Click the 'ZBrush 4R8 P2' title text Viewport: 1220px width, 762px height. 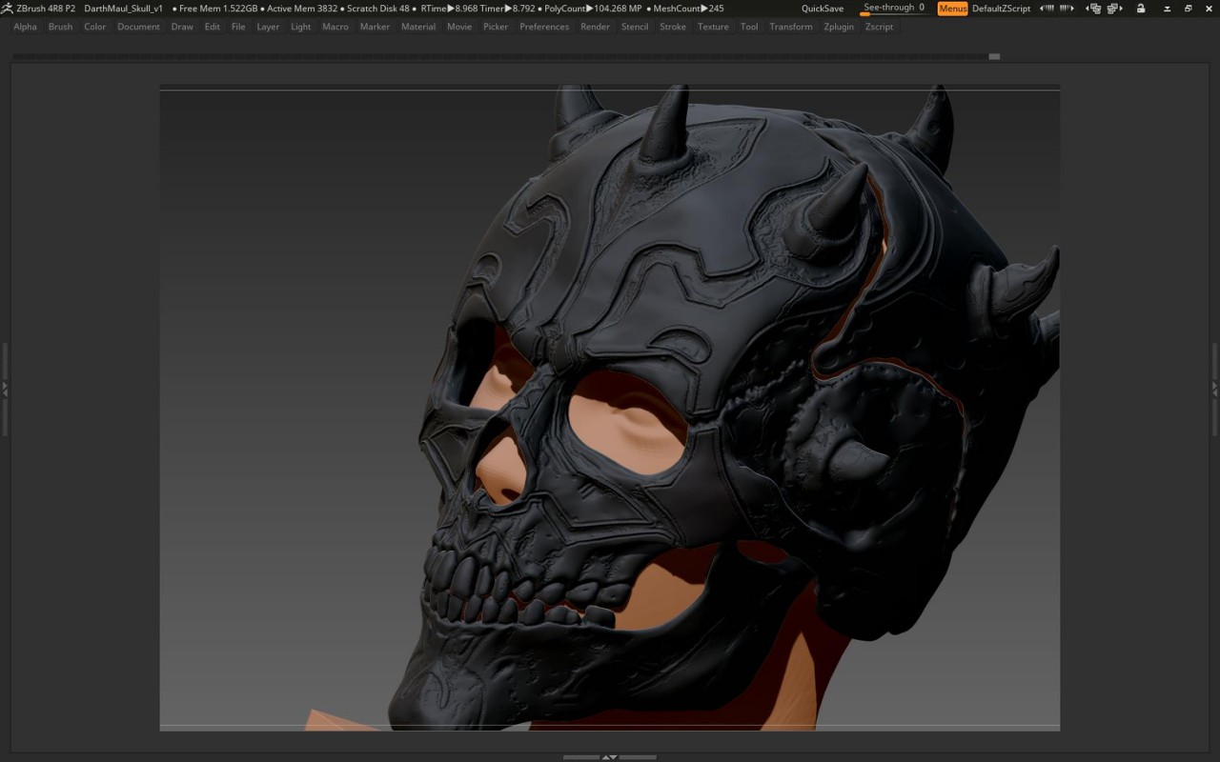point(46,9)
